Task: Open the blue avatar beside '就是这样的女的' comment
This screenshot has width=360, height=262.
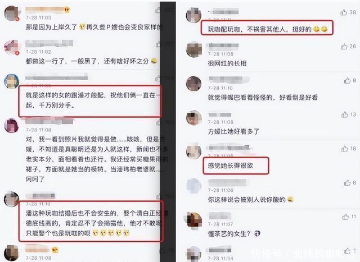Action: (12, 81)
